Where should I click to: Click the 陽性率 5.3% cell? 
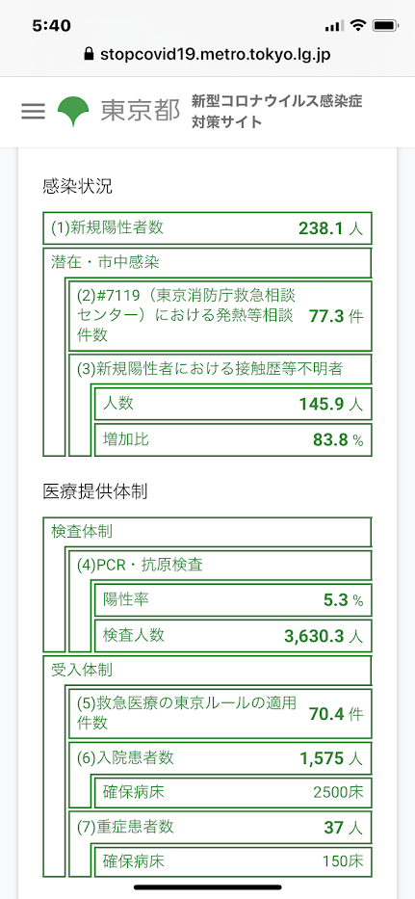click(x=233, y=600)
